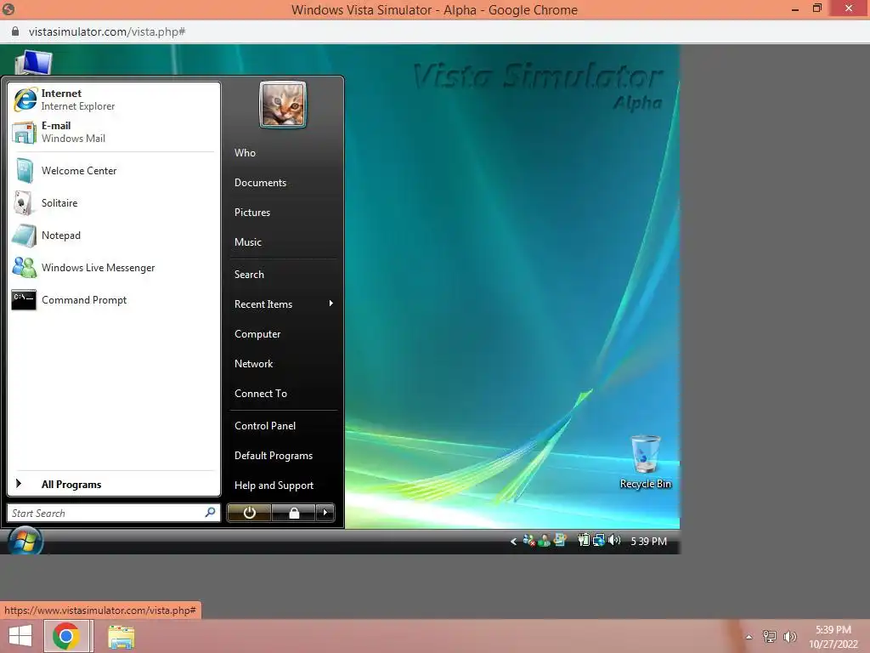The width and height of the screenshot is (870, 653).
Task: Open Help and Support
Action: 274,485
